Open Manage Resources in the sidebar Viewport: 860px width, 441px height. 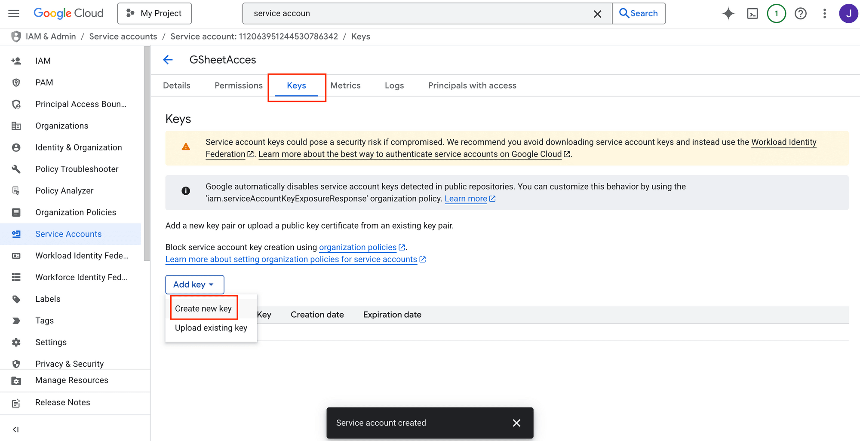point(75,380)
